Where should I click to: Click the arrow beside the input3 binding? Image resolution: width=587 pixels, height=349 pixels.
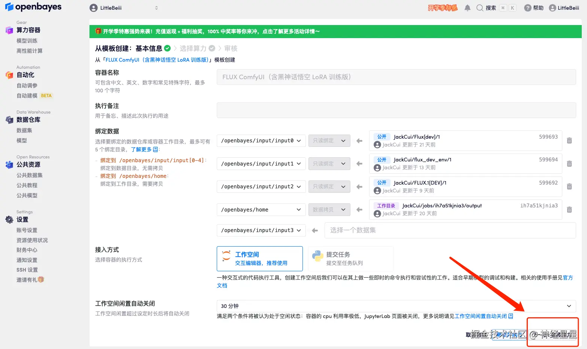315,231
